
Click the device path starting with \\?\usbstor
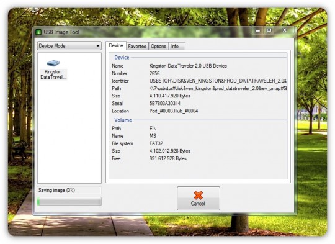(218, 88)
